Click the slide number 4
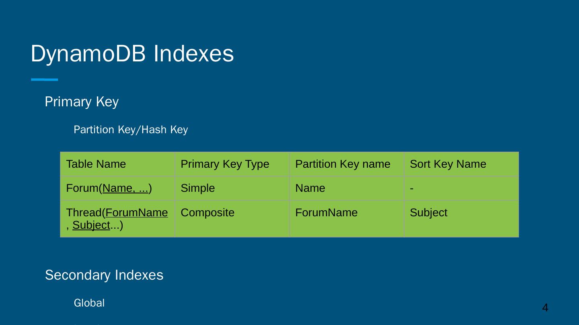579x325 pixels. [545, 308]
